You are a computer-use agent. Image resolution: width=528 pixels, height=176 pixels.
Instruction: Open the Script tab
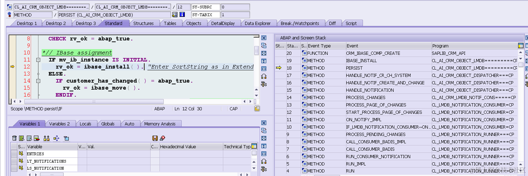click(351, 23)
